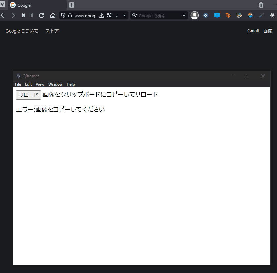277x273 pixels.
Task: Click the rewind history button
Action: 23,15
